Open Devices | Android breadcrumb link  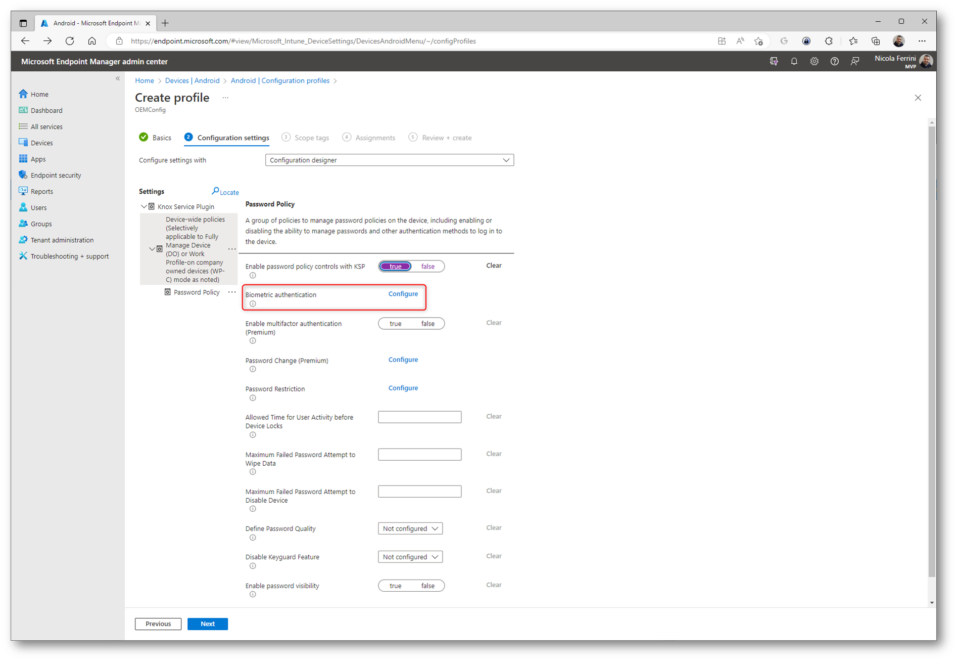(x=193, y=80)
